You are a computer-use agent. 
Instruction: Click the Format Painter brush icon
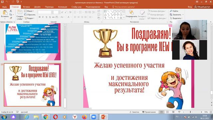pos(11,18)
